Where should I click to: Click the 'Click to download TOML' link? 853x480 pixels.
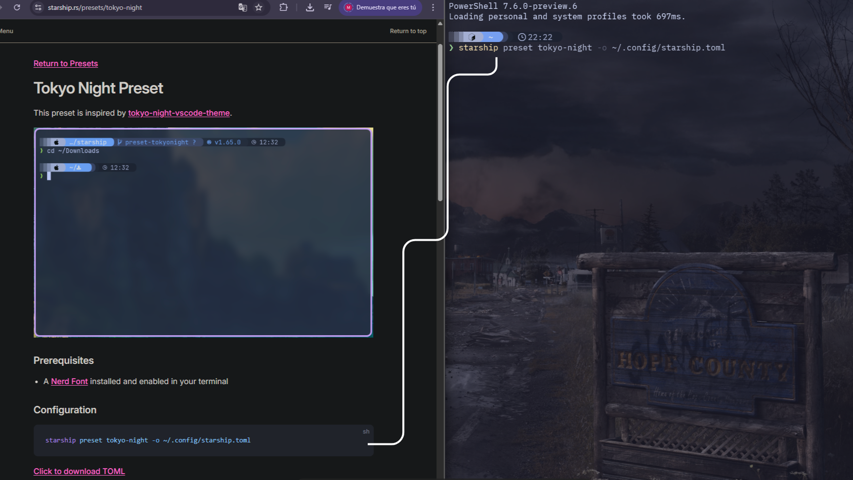click(x=79, y=472)
